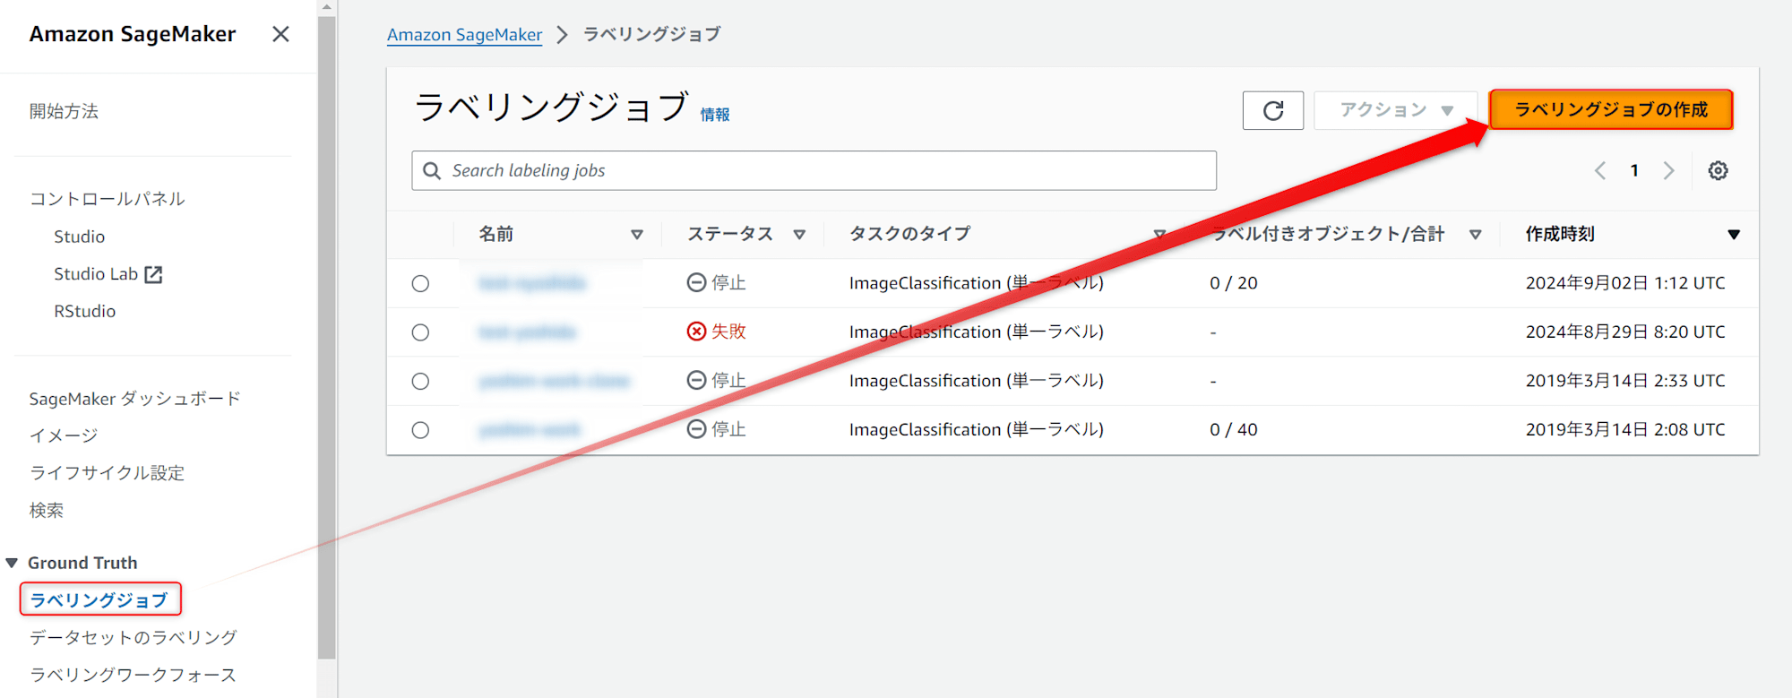Image resolution: width=1792 pixels, height=698 pixels.
Task: Open SageMaker ダッシュボード
Action: (x=134, y=399)
